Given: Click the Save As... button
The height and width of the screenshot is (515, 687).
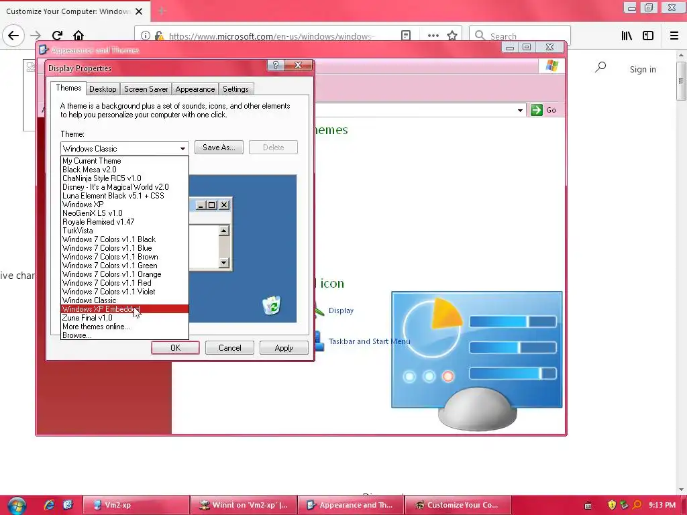Looking at the screenshot, I should (x=219, y=148).
